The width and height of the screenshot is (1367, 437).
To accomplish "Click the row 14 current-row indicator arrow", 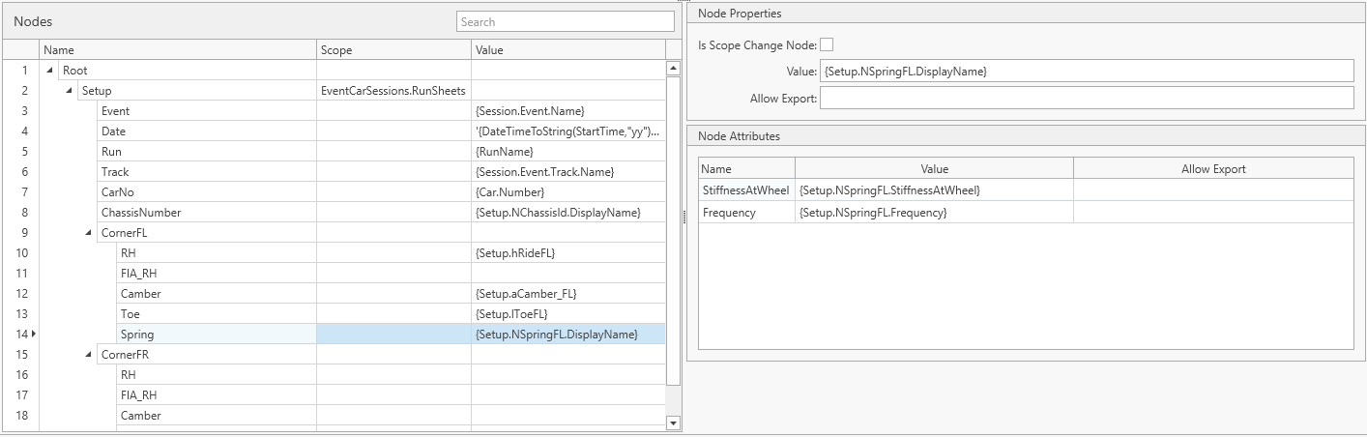I will pyautogui.click(x=35, y=335).
